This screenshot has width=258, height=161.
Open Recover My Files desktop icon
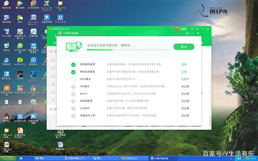[x=47, y=6]
